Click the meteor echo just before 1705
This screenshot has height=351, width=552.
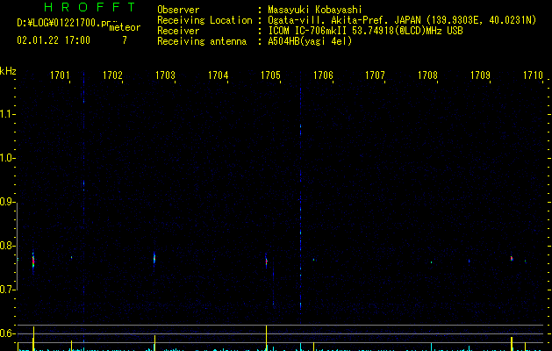266,261
